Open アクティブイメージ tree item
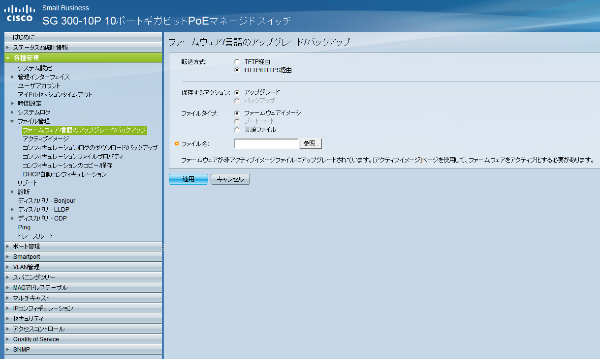The width and height of the screenshot is (600, 359). (46, 139)
